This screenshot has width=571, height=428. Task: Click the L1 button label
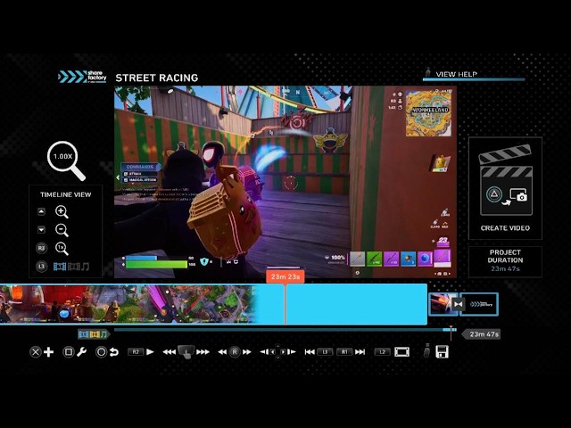325,352
